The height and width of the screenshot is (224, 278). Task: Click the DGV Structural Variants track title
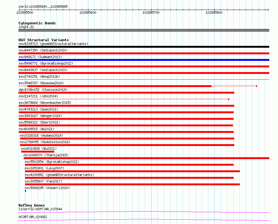click(44, 40)
